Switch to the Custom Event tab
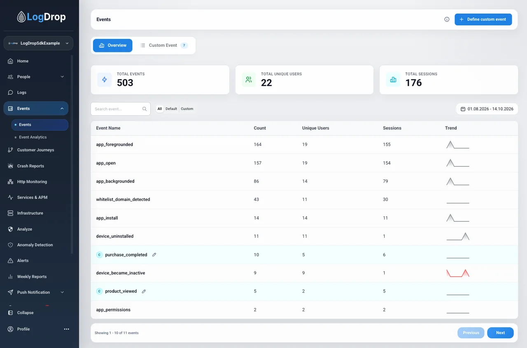The width and height of the screenshot is (527, 348). [x=164, y=46]
